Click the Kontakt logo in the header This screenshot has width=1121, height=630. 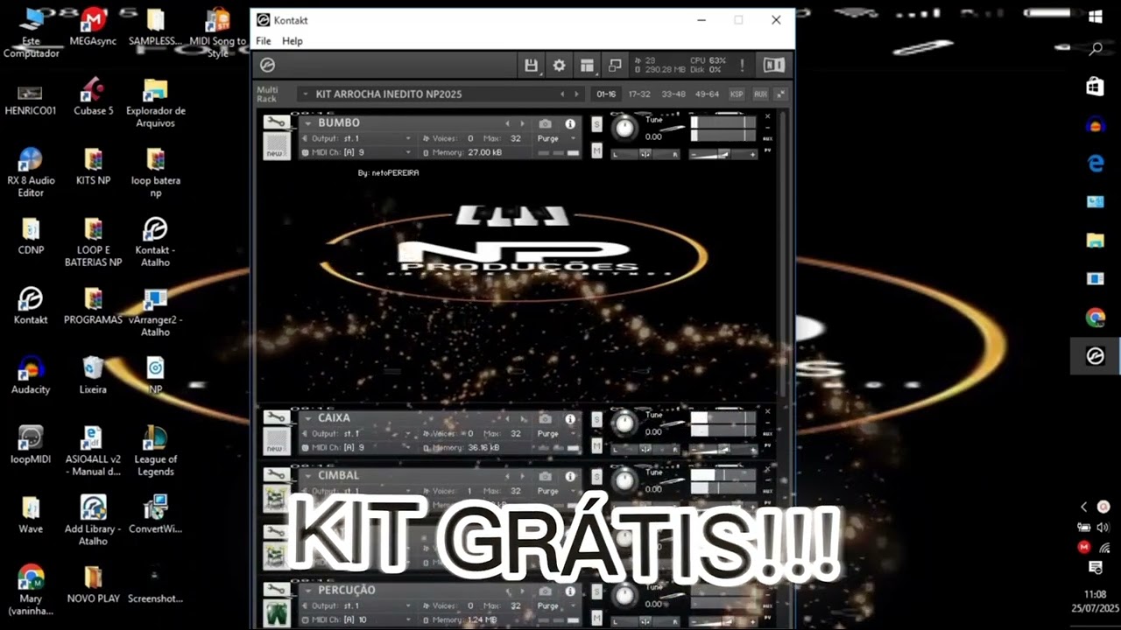click(268, 66)
